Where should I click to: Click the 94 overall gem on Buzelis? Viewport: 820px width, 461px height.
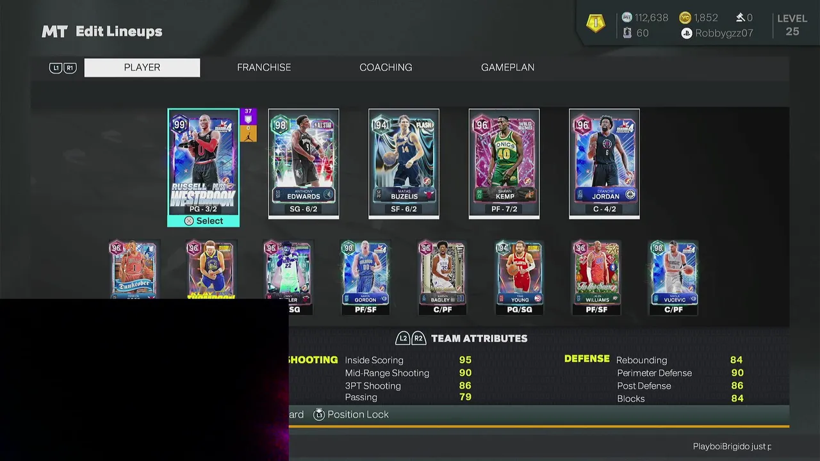point(381,124)
